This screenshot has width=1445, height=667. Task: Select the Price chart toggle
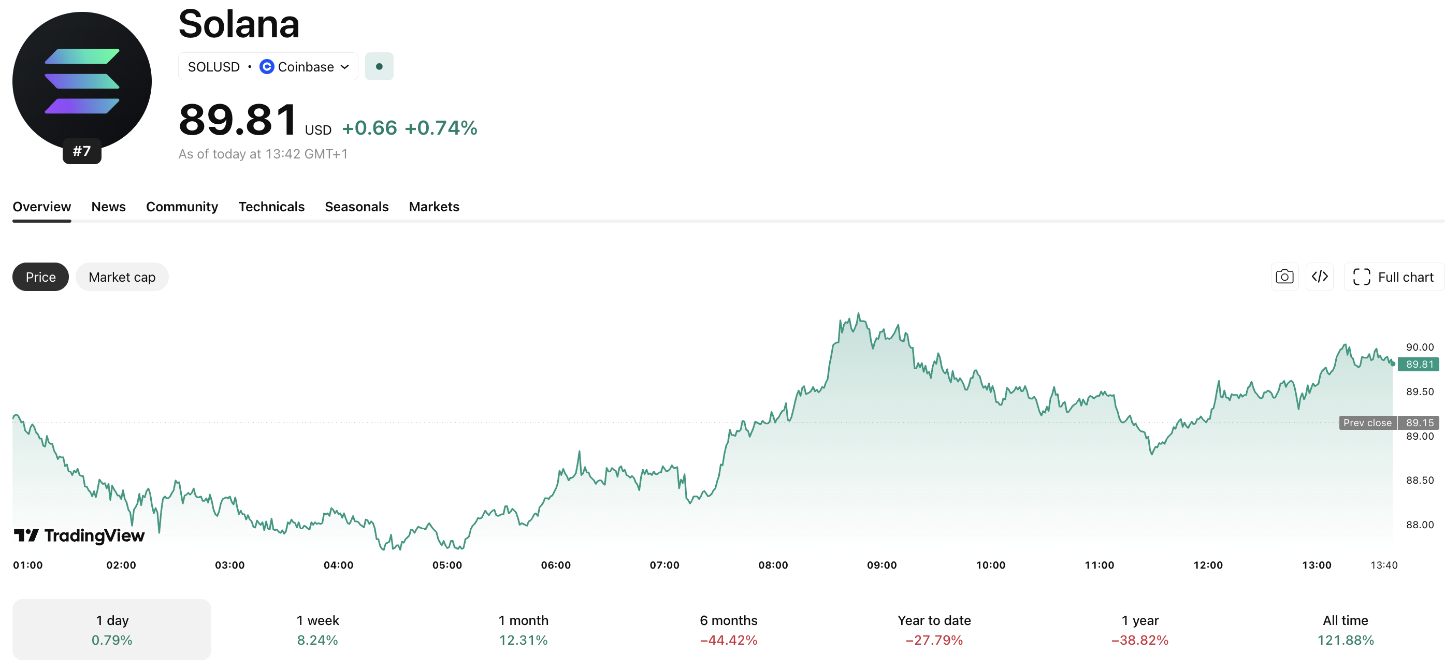click(41, 277)
